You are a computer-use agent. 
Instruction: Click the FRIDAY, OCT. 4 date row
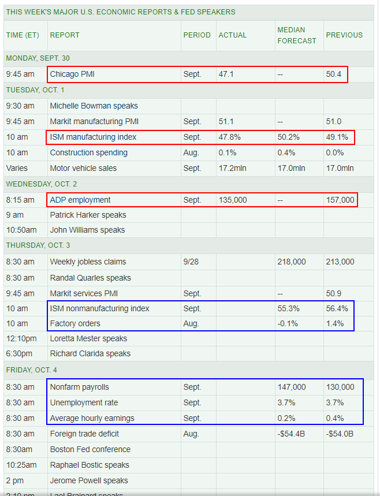coord(32,370)
